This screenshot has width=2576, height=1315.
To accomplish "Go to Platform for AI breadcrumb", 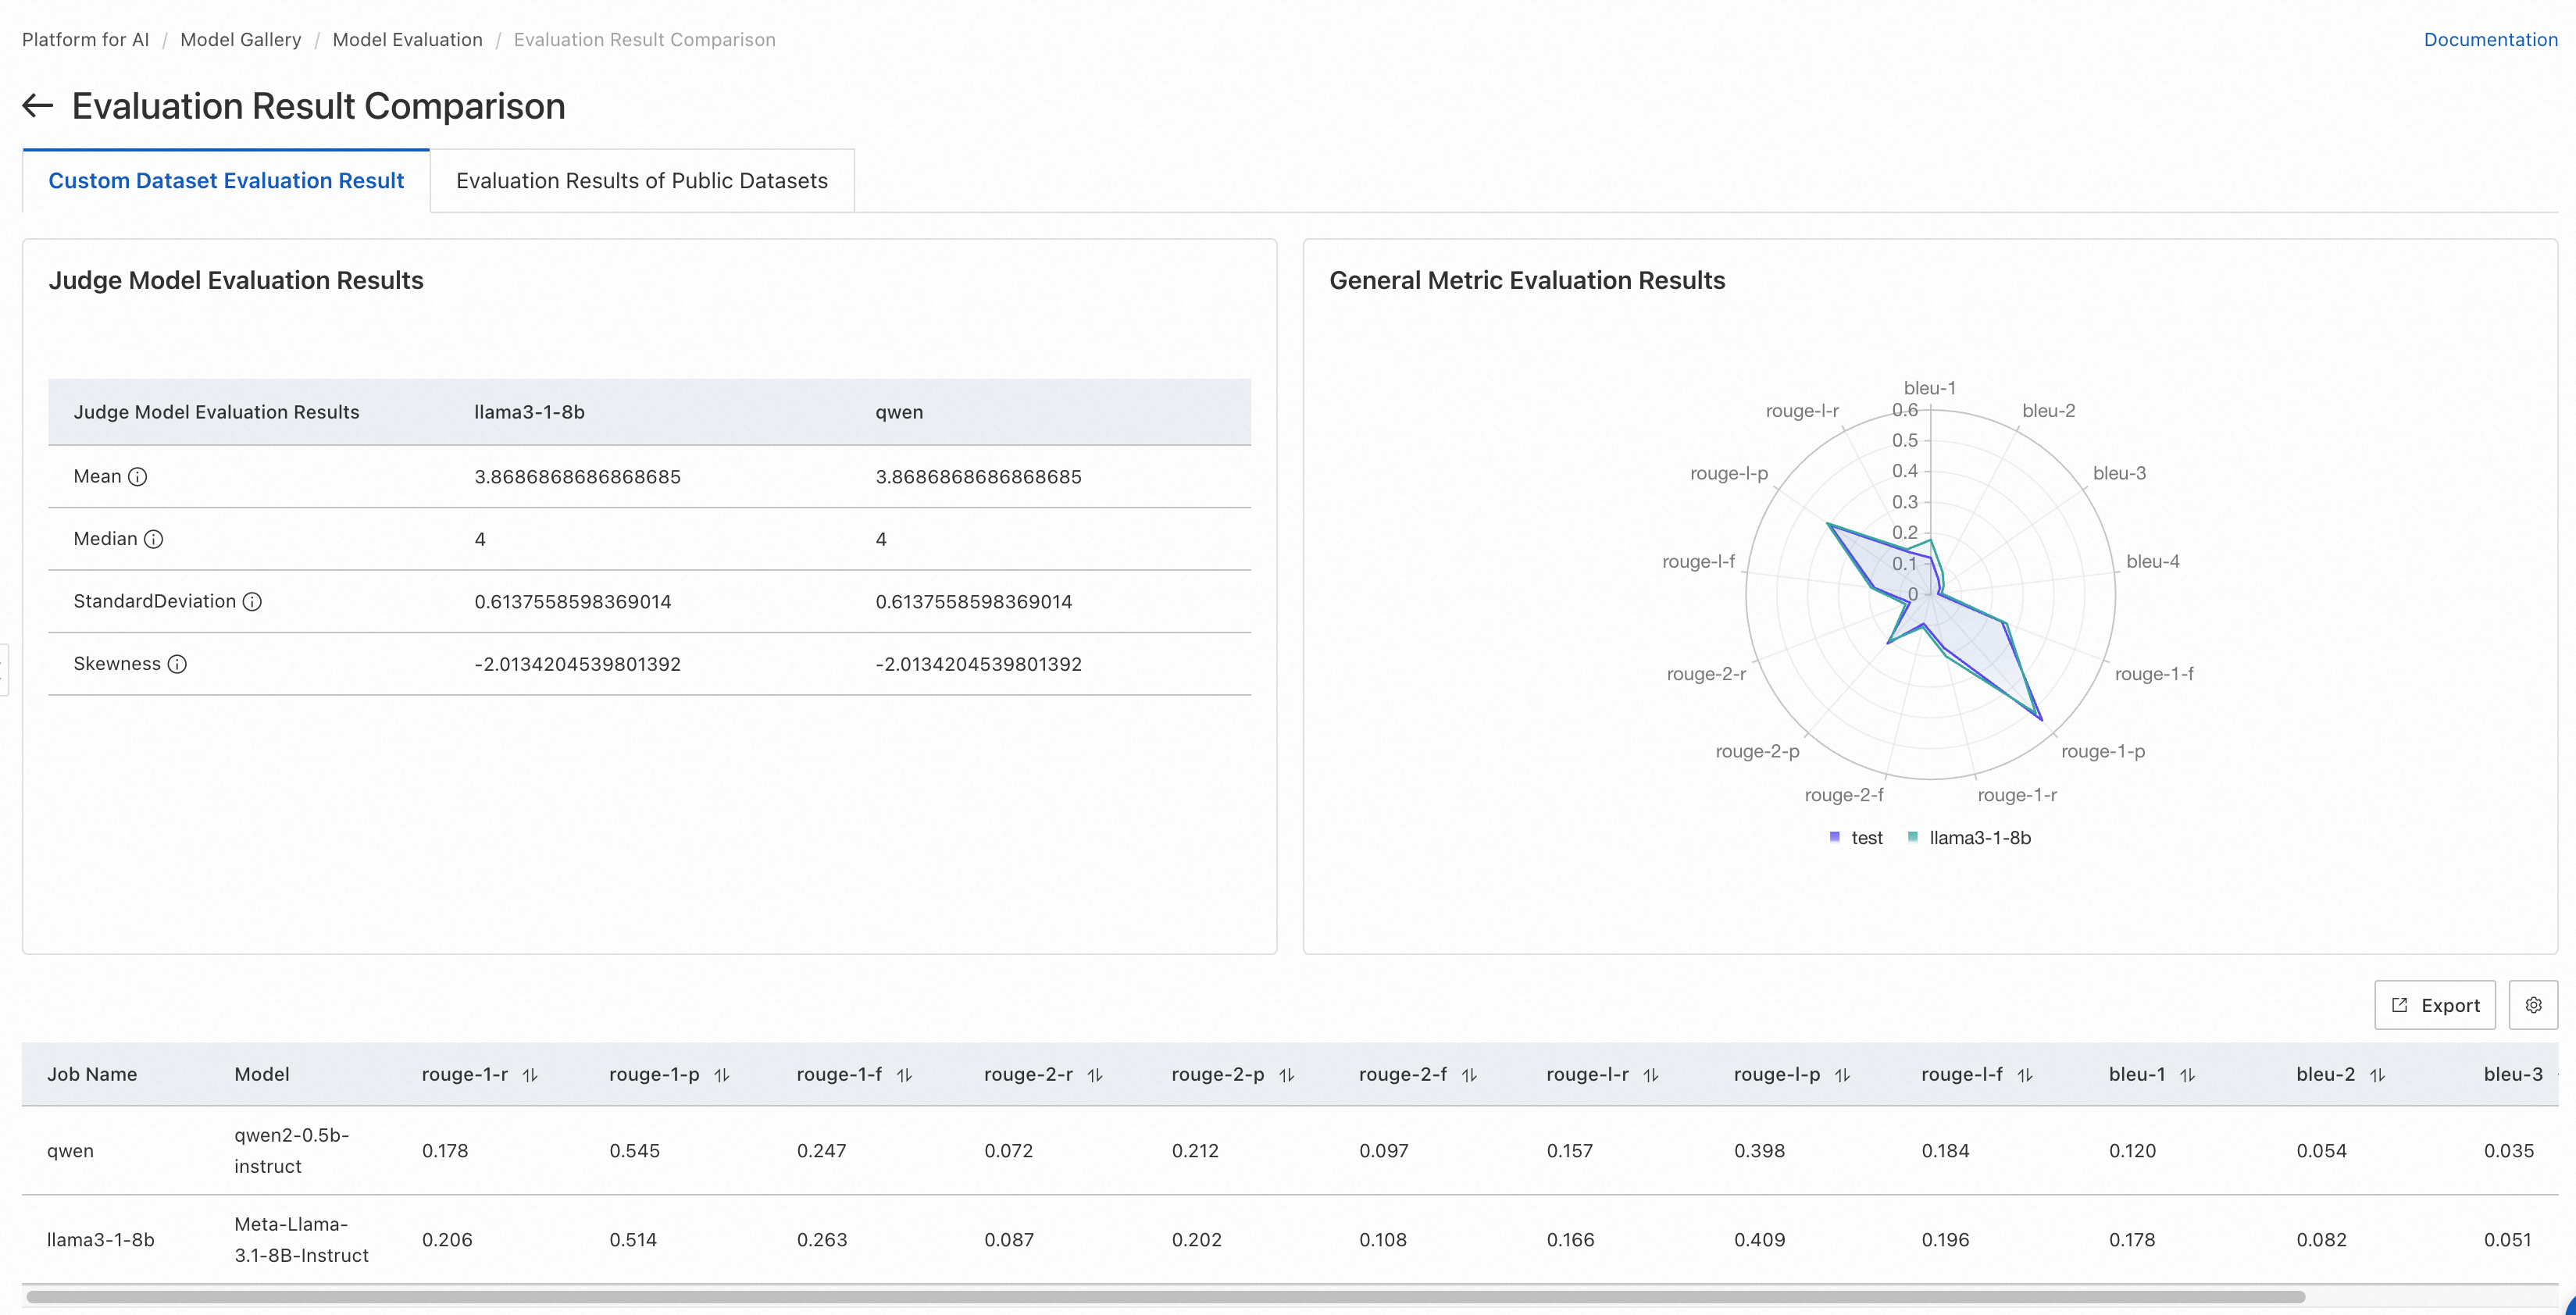I will coord(85,40).
